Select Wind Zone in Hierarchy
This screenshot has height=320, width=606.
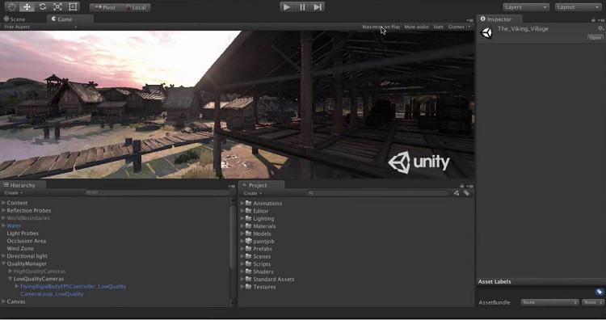coord(20,249)
